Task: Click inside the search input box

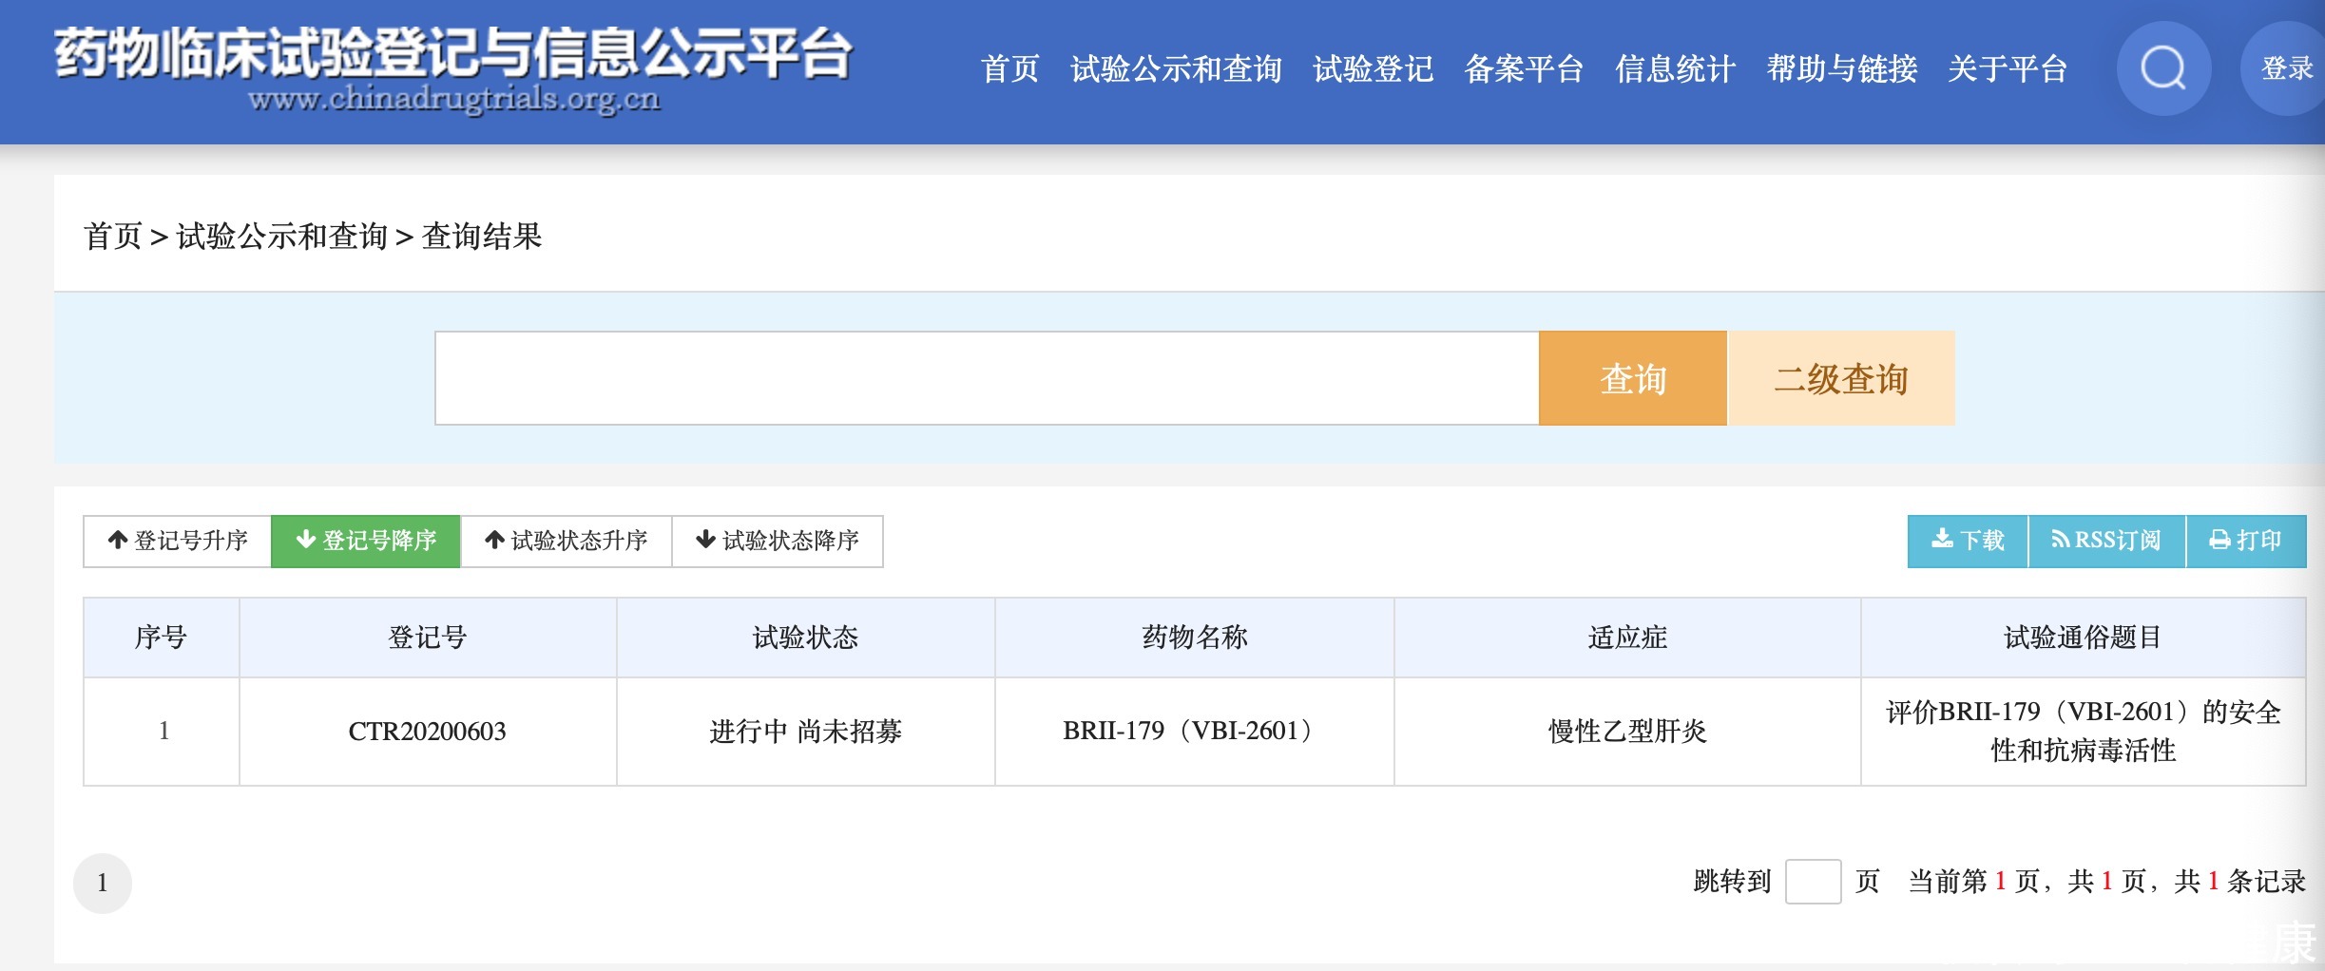Action: tap(986, 377)
